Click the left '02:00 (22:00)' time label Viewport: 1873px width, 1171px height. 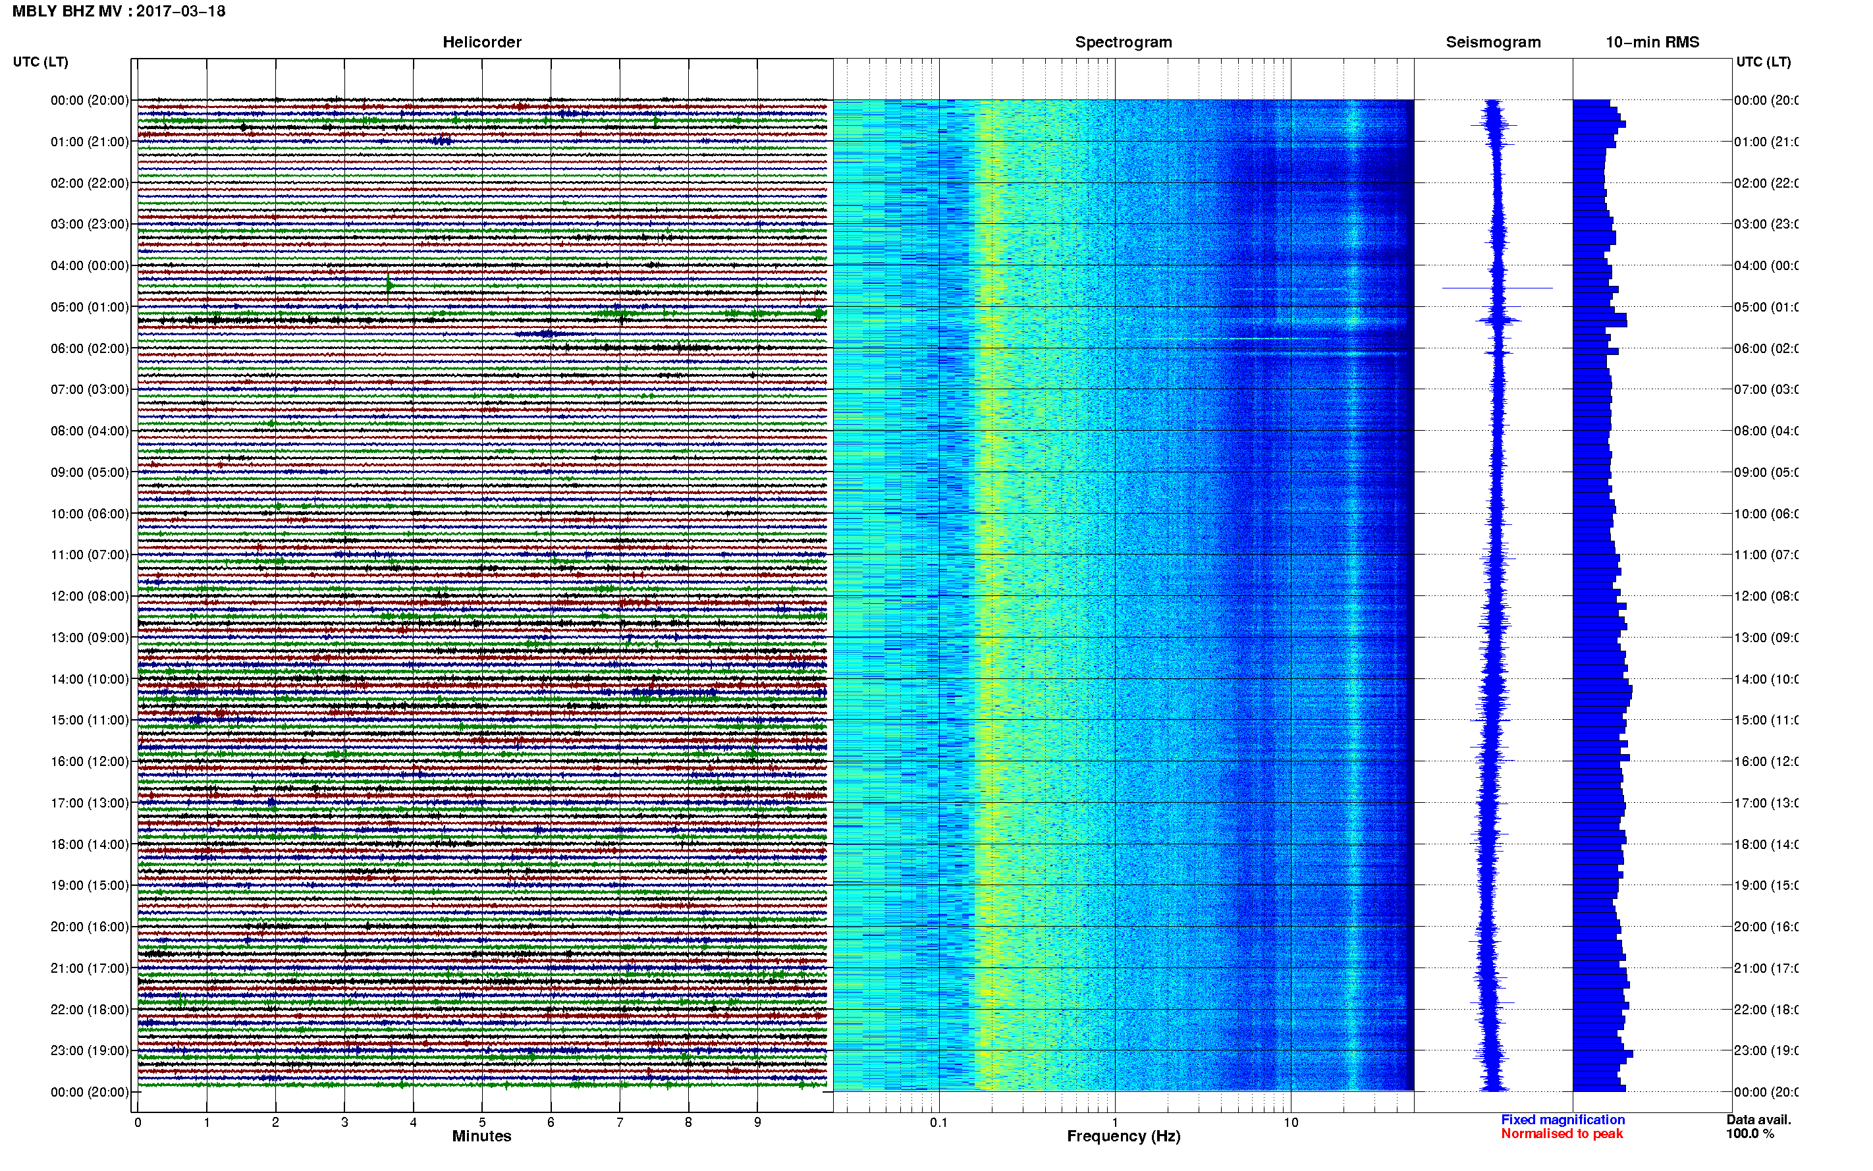coord(90,183)
